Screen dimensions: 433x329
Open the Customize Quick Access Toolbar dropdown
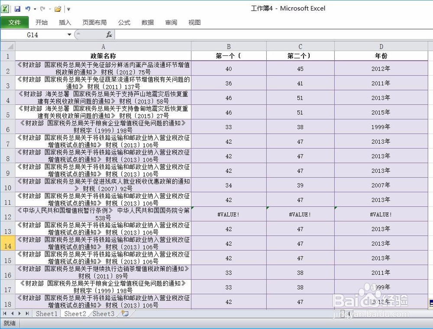point(68,10)
